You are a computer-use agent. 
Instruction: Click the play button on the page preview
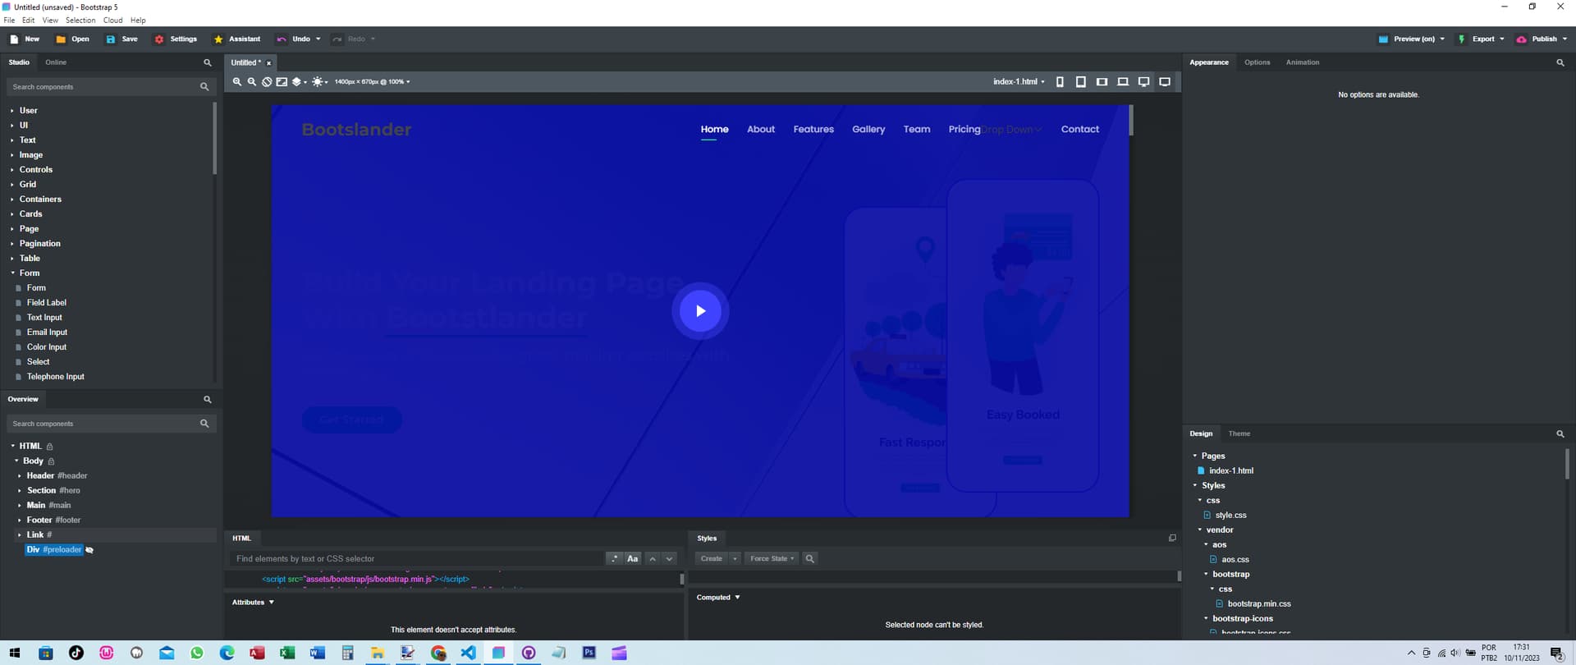point(700,311)
